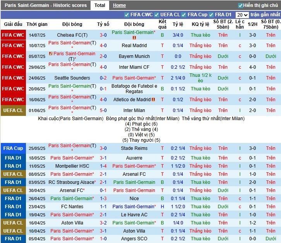This screenshot has width=281, height=243.
Task: Click the FRA D1 label on 18/05/25
Action: tap(13, 158)
